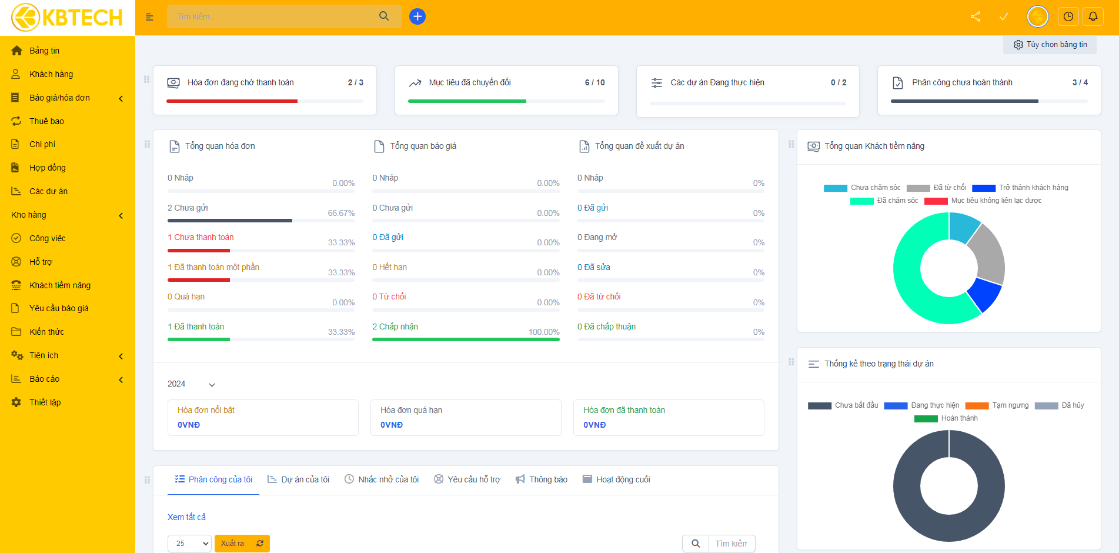Open the 2024 year dropdown
Image resolution: width=1119 pixels, height=553 pixels.
point(191,384)
